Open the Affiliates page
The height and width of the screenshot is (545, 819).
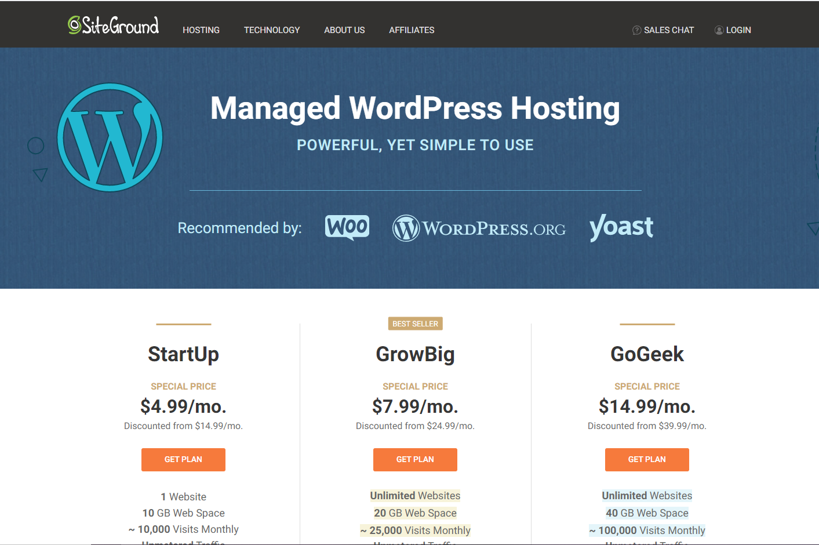pos(412,30)
